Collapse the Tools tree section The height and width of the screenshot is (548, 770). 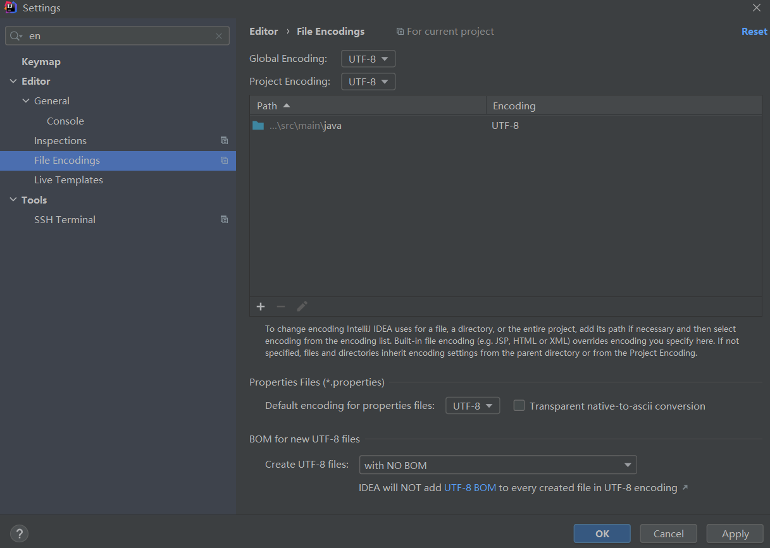click(14, 200)
